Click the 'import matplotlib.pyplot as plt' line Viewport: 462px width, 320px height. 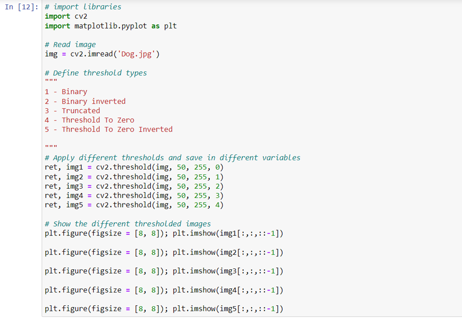111,26
